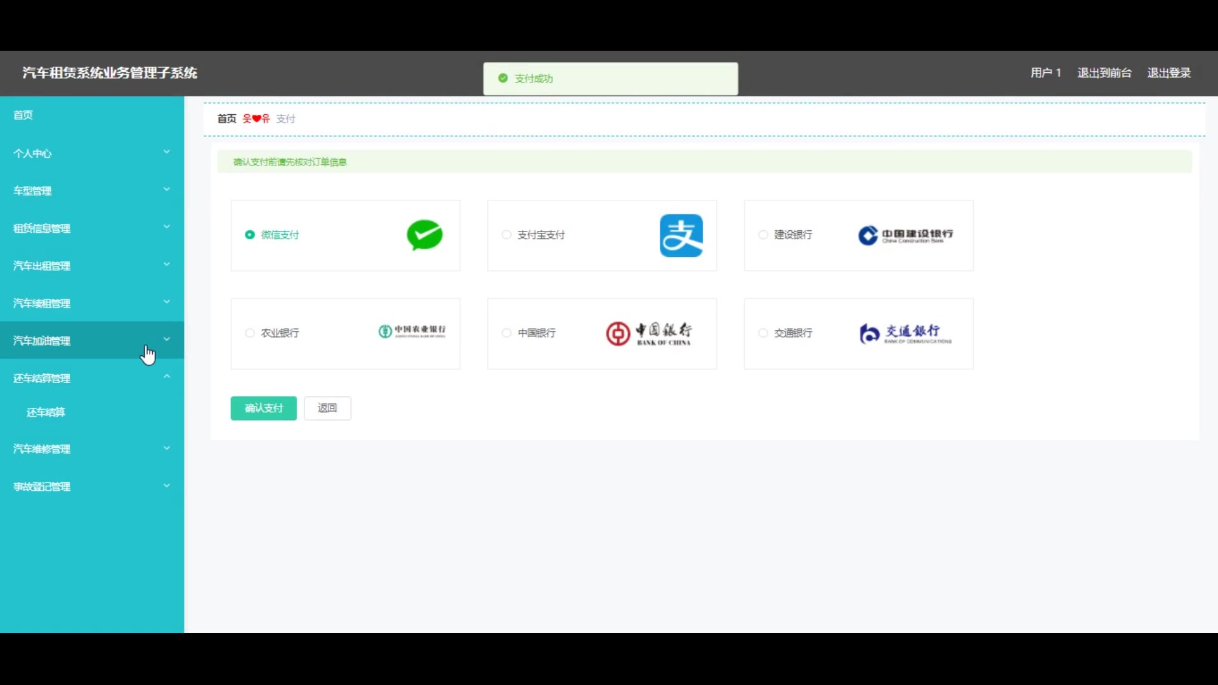Click the WeChat Pay green logo
Screen dimensions: 1218x685
tap(424, 235)
